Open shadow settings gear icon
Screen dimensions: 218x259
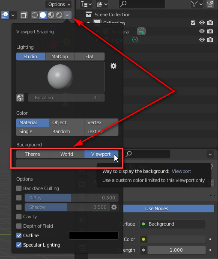point(114,207)
